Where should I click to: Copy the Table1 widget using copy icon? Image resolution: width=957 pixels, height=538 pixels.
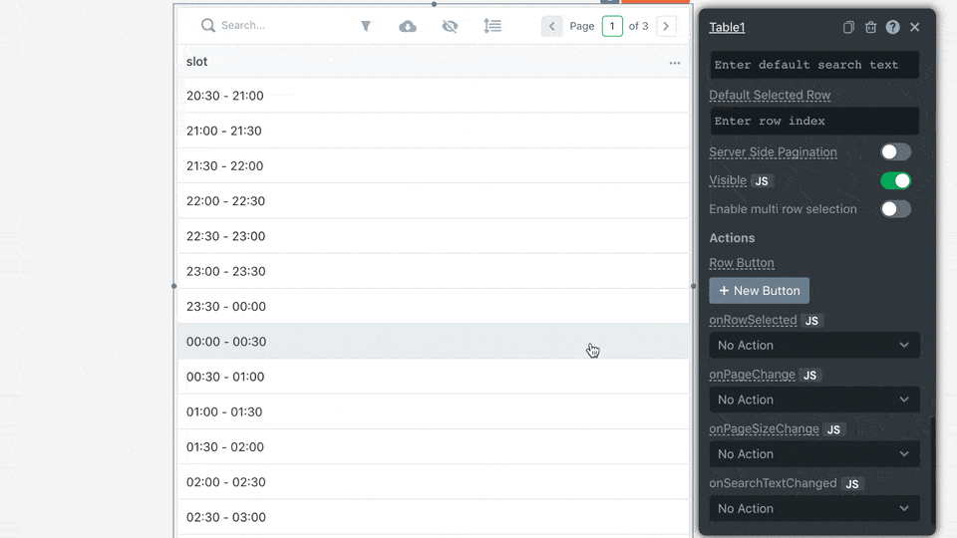[x=848, y=28]
